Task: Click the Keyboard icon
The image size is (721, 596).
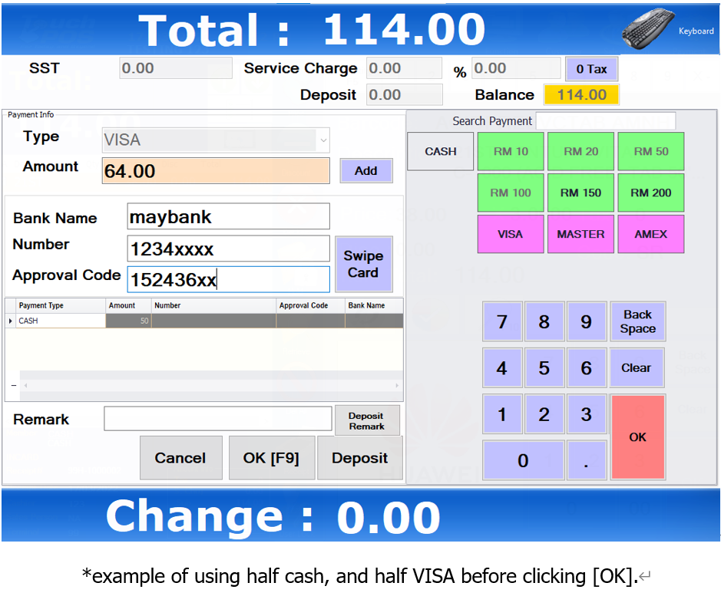Action: point(648,31)
